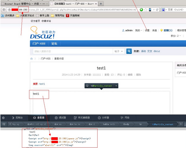The height and width of the screenshot is (148, 186).
Task: Select tbody in the inspector breadcrumb
Action: click(126, 124)
